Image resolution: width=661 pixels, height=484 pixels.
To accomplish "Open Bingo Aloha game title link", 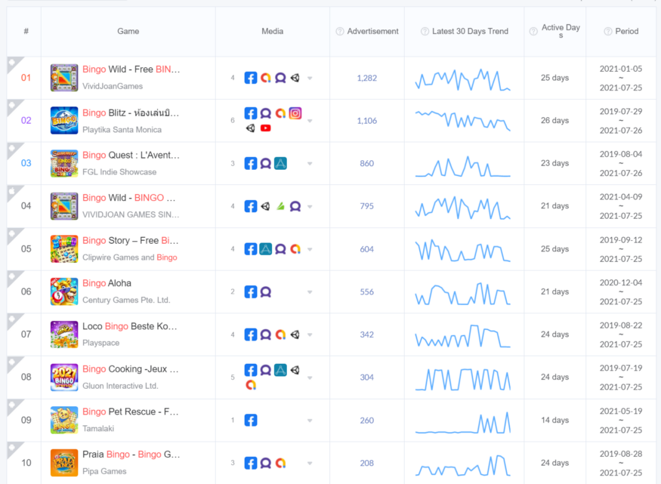I will [x=107, y=283].
